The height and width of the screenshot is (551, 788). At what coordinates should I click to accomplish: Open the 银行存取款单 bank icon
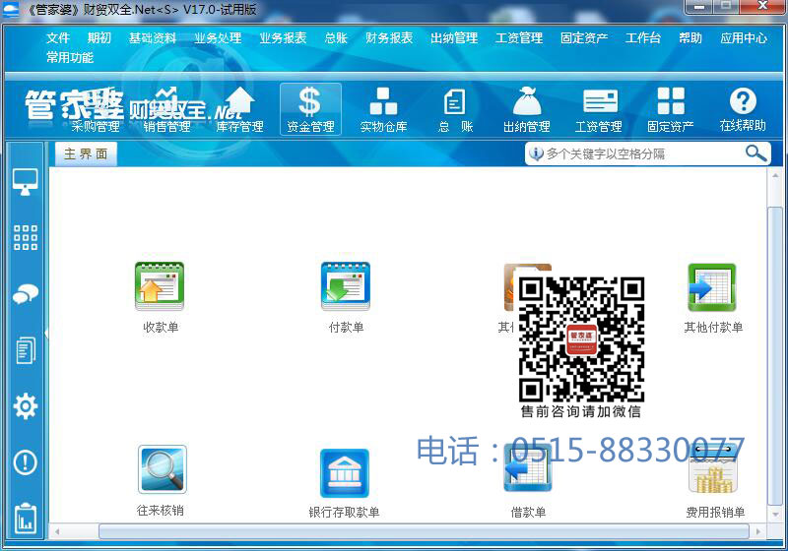344,483
